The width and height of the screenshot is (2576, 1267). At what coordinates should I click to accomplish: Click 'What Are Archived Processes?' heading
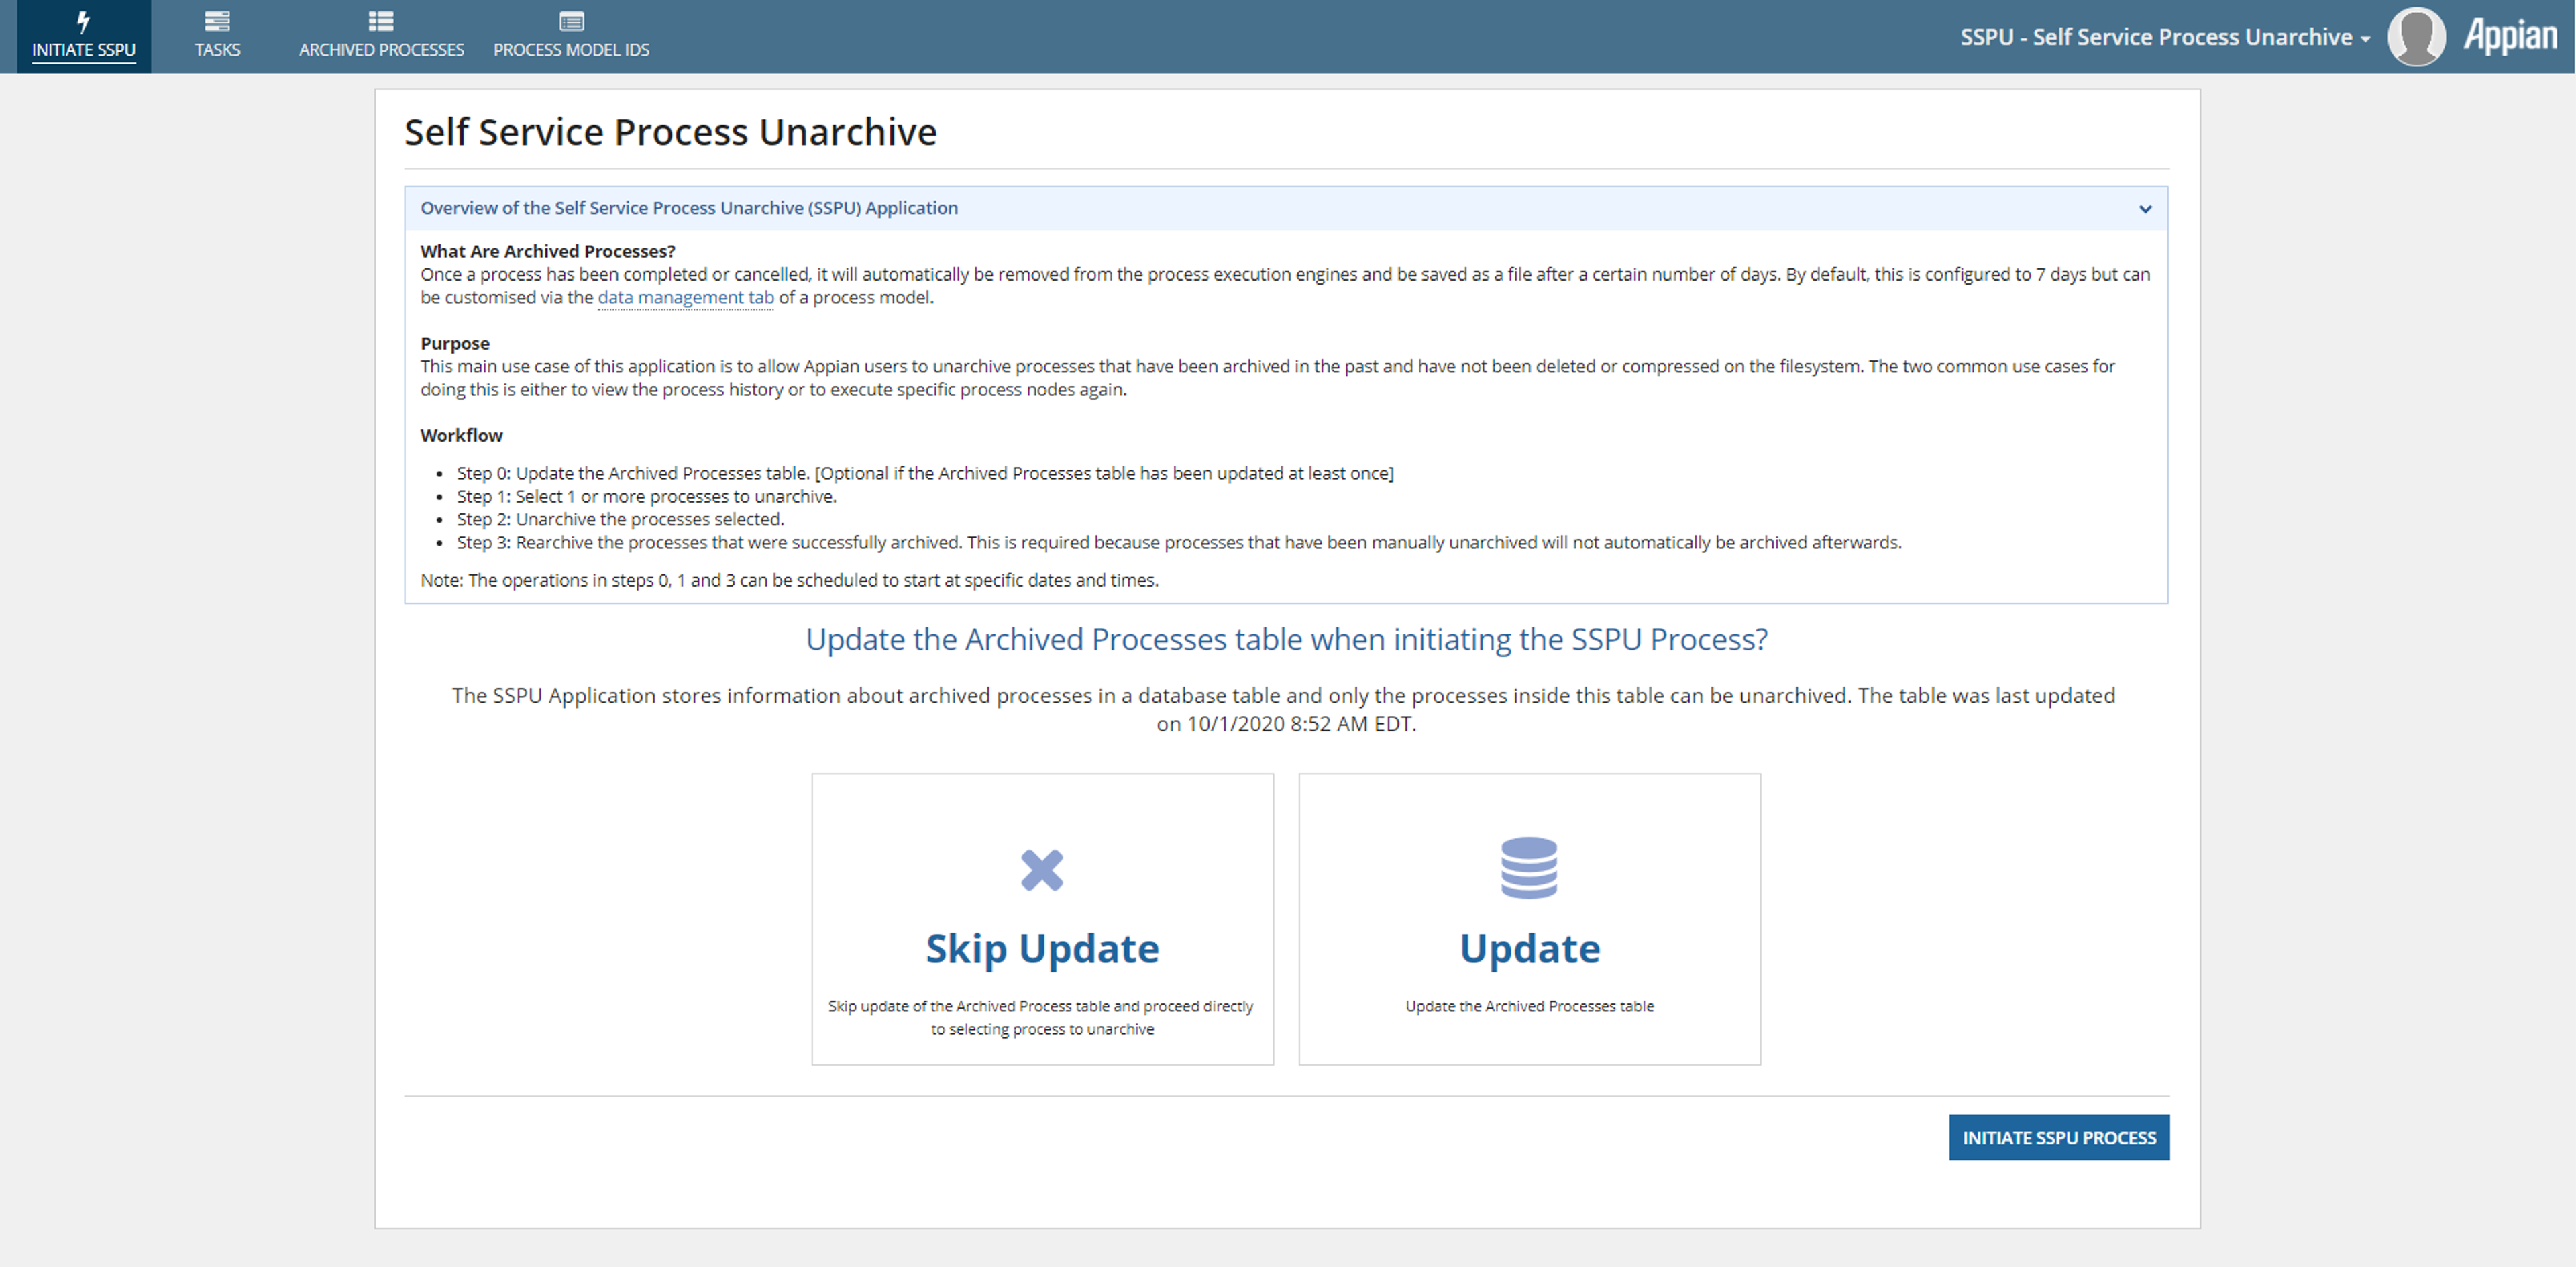[547, 251]
